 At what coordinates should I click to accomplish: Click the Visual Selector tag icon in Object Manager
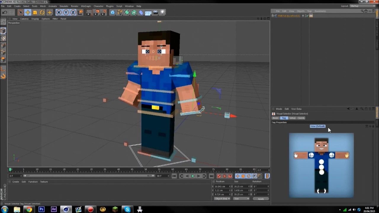tap(311, 16)
